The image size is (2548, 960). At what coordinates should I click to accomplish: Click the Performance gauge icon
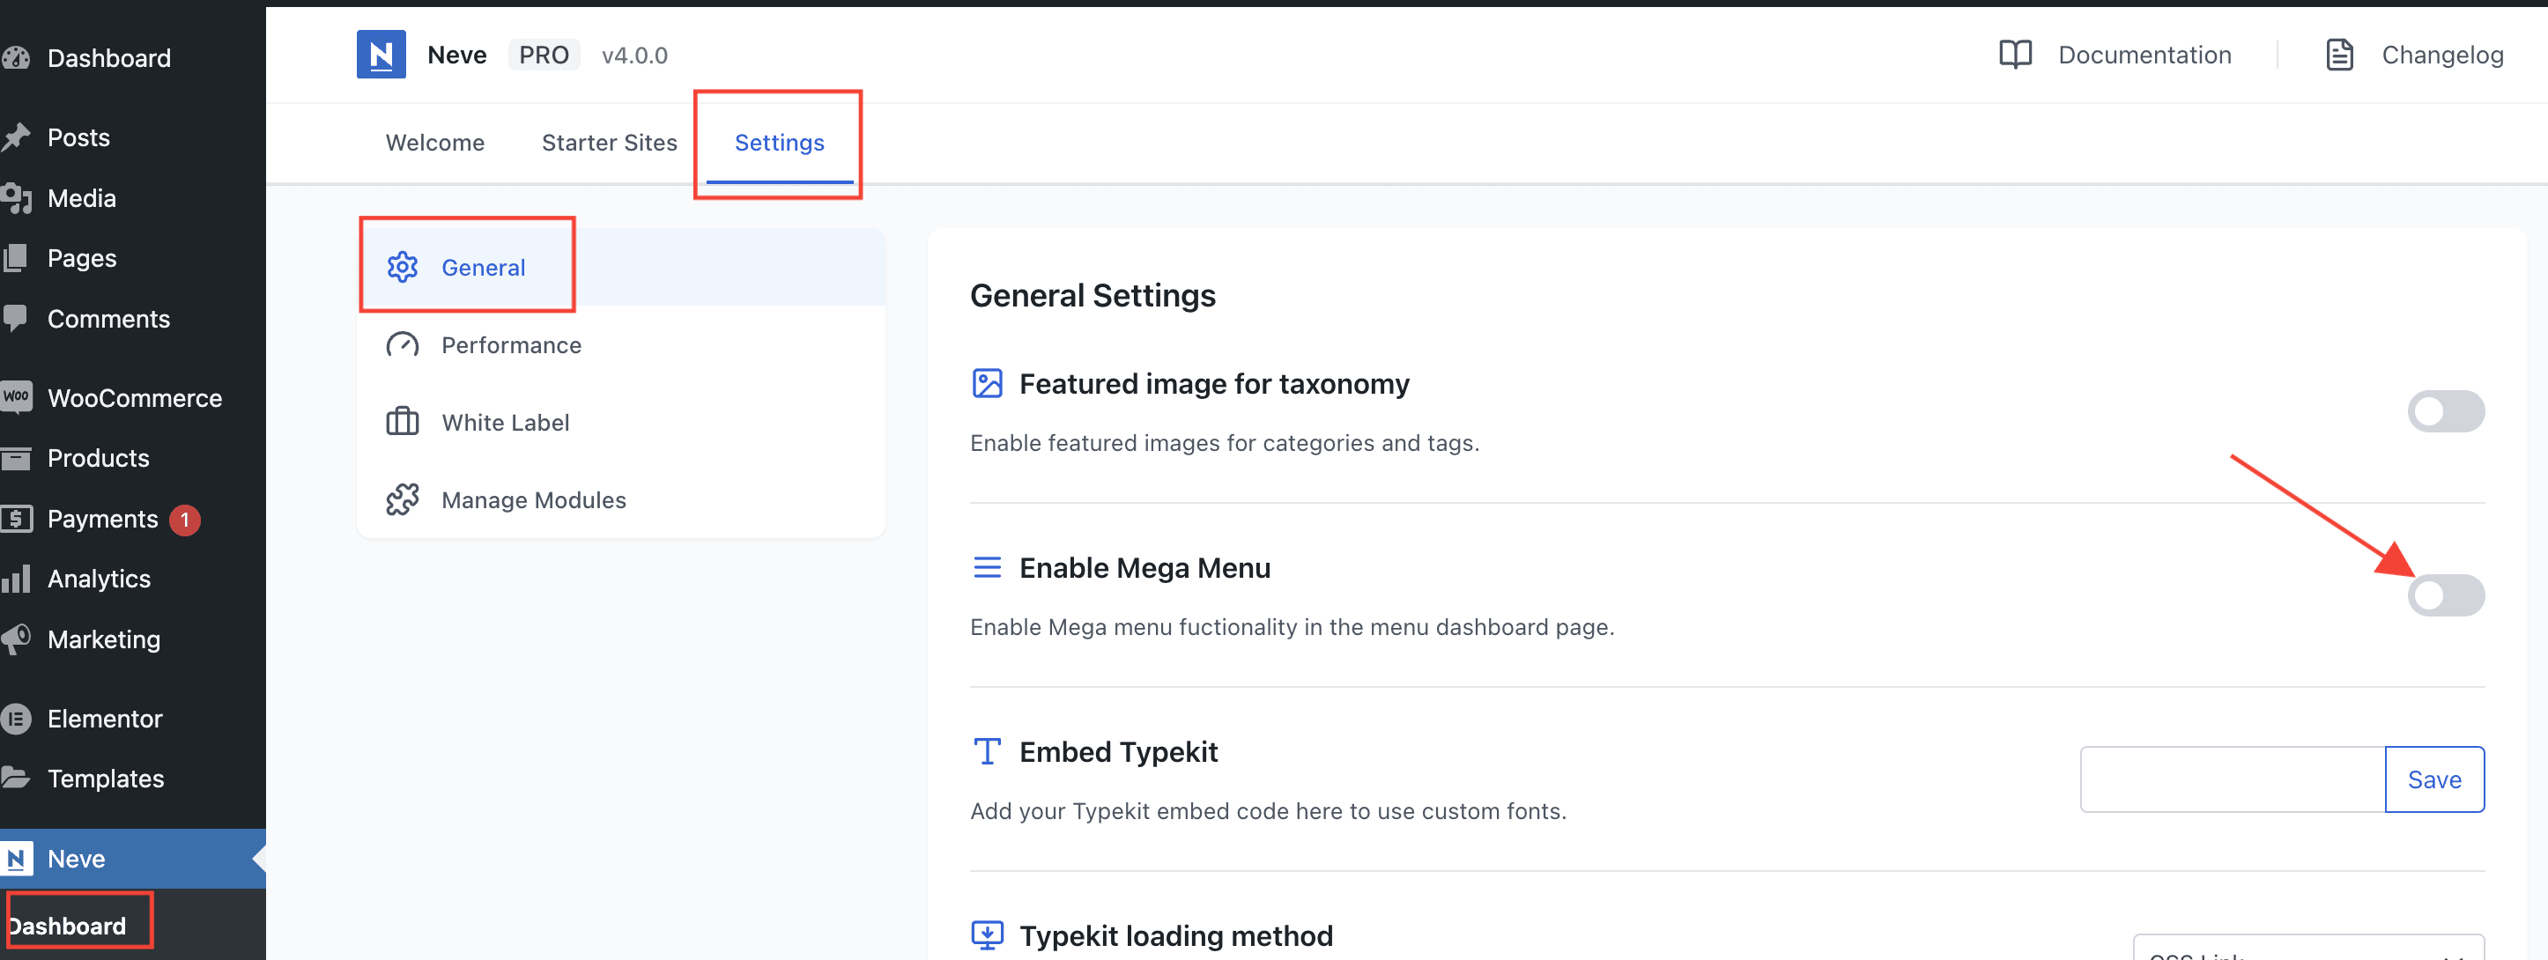pyautogui.click(x=403, y=345)
